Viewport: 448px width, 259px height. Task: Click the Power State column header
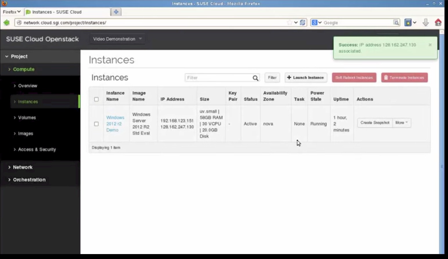[x=317, y=96]
